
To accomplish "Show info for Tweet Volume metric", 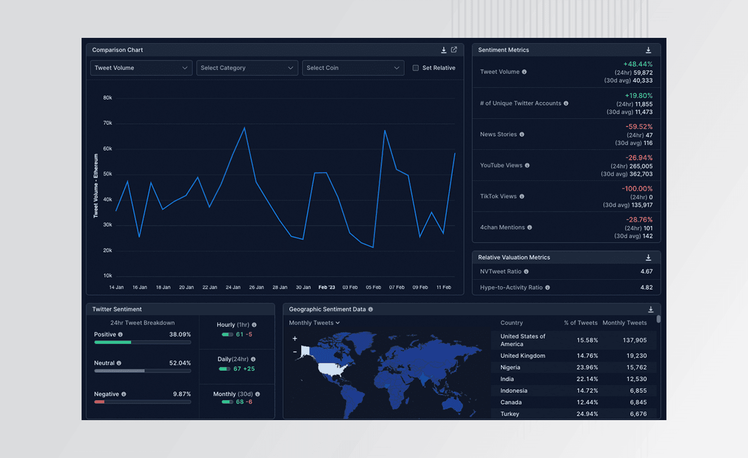I will click(524, 72).
